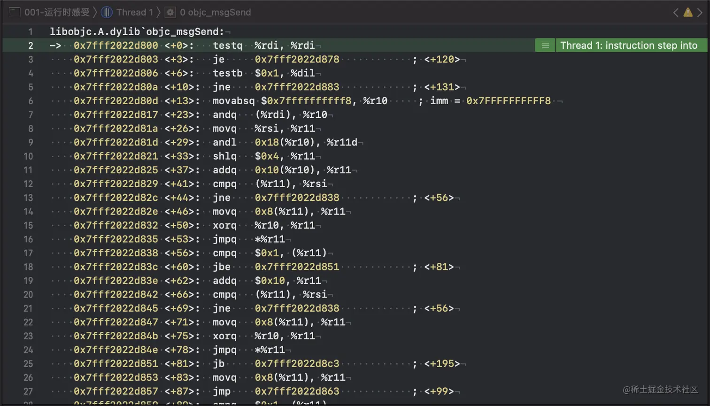The image size is (710, 406).
Task: Click the <+195> comment
Action: tap(442, 364)
